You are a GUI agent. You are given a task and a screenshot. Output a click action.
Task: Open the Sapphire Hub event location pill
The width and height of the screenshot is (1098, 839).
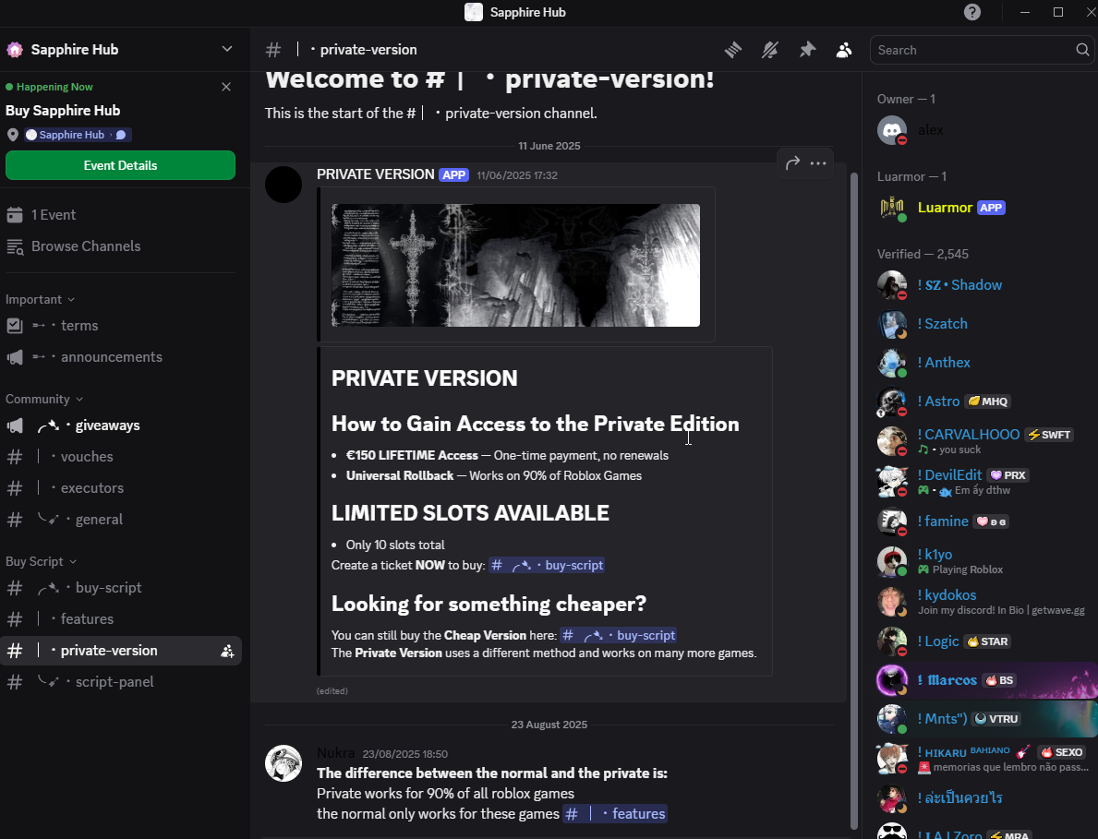tap(77, 135)
